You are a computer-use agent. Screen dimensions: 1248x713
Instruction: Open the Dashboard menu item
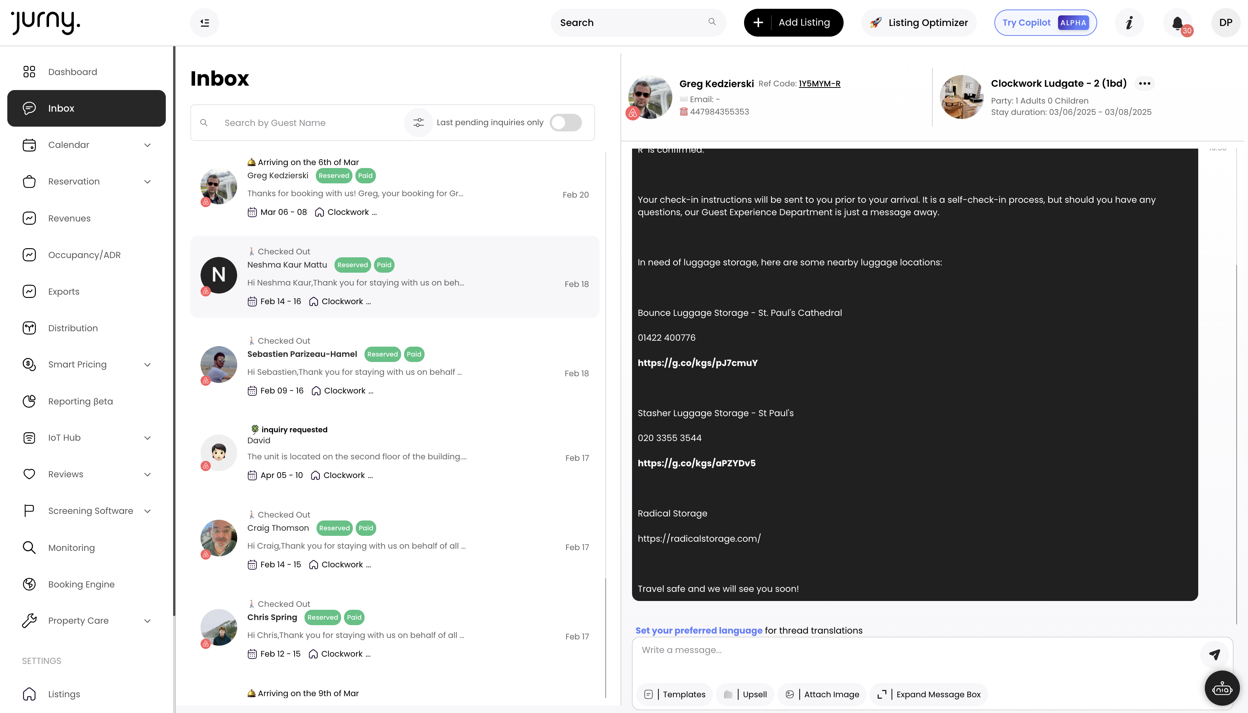pyautogui.click(x=87, y=72)
